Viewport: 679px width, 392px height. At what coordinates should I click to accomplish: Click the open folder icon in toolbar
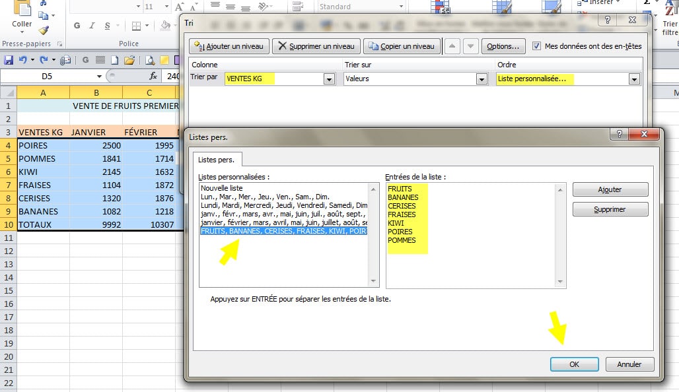[x=129, y=60]
